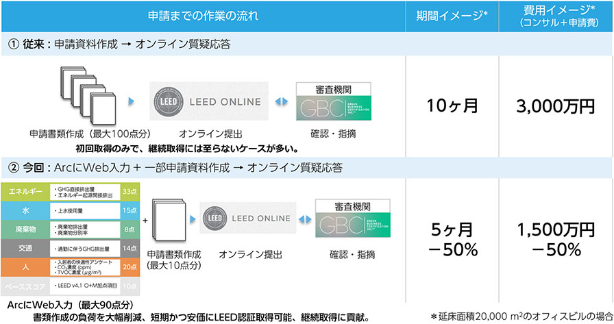
Task: Click the GBCI reviewing body logo in the conventional flow
Action: pyautogui.click(x=333, y=101)
